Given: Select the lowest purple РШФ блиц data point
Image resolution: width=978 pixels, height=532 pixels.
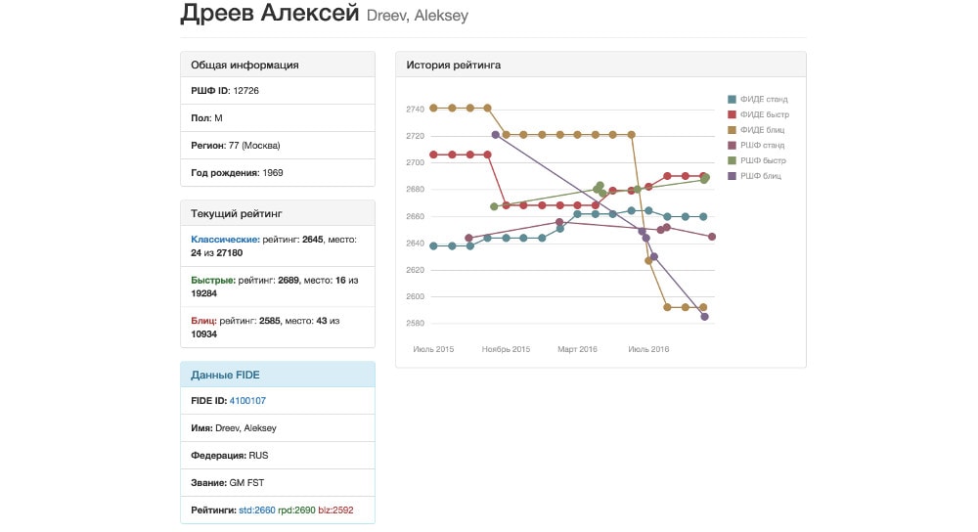Looking at the screenshot, I should pos(704,316).
